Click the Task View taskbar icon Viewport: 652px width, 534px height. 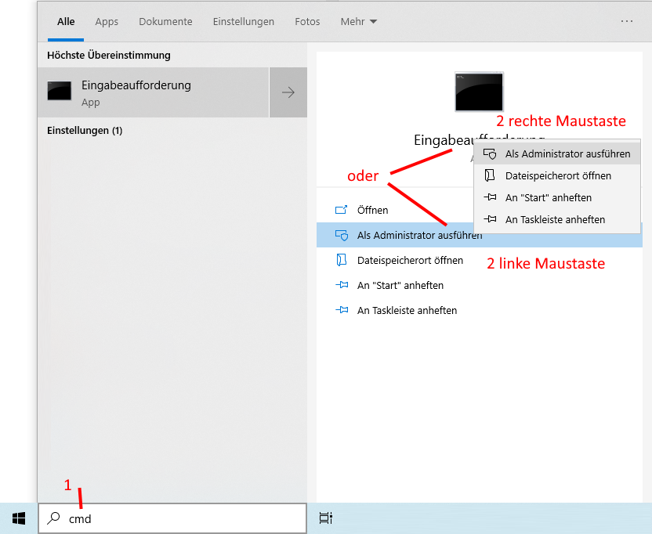326,518
